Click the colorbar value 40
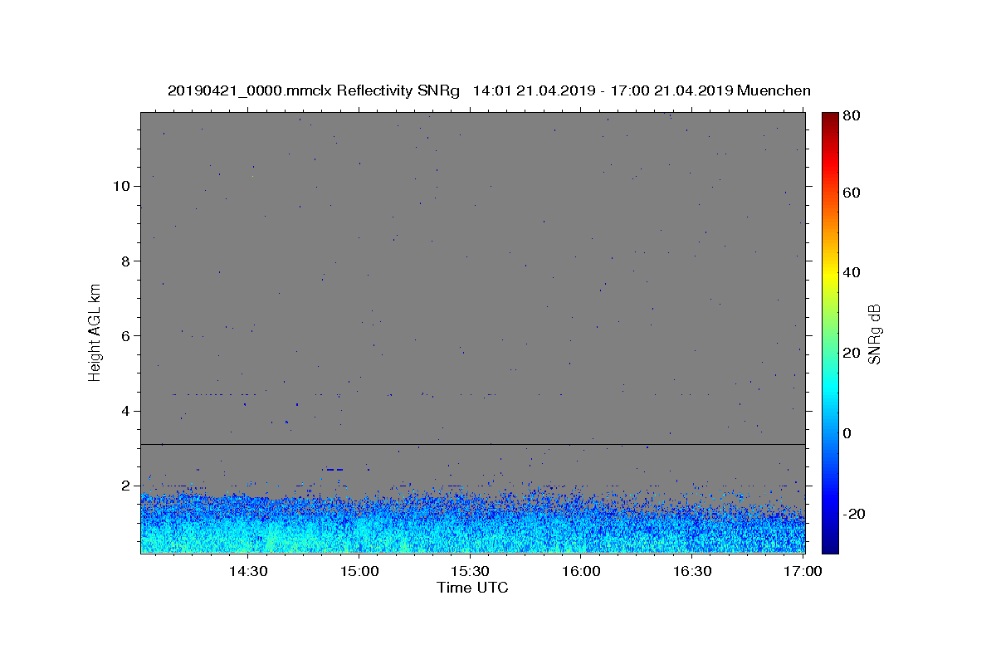This screenshot has width=996, height=664. (853, 272)
